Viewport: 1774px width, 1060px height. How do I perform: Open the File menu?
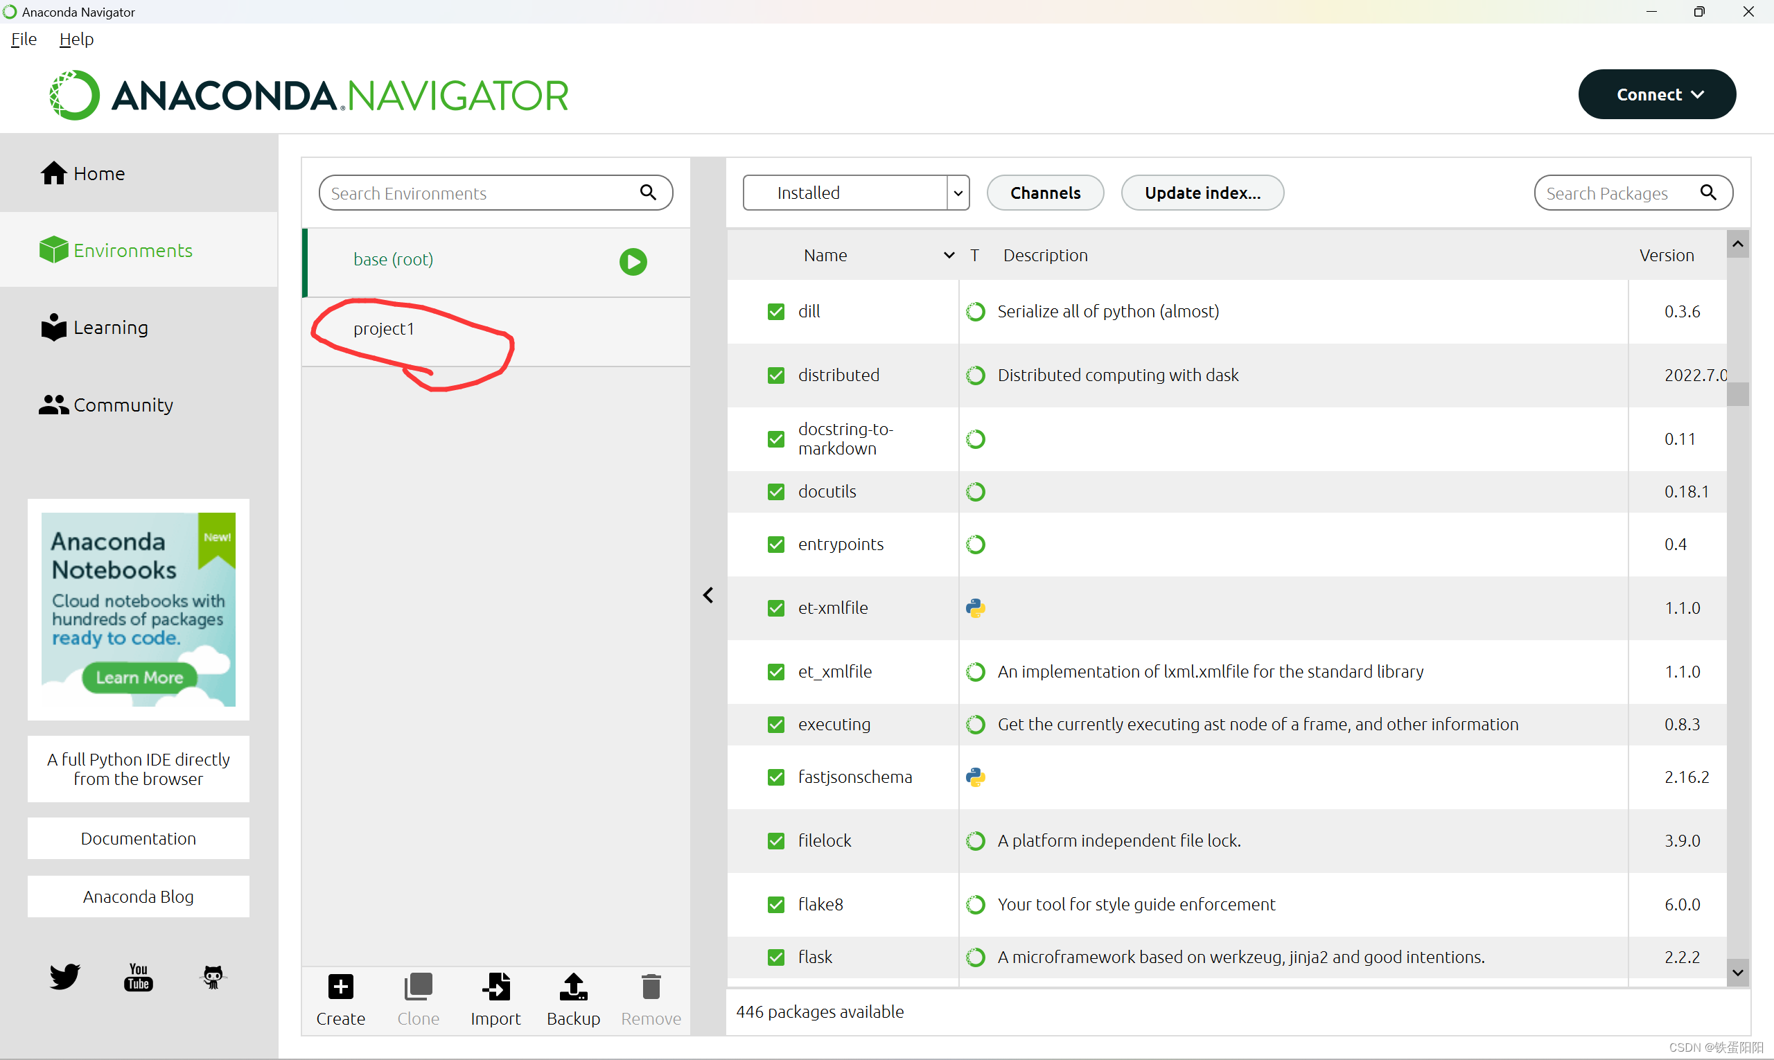24,39
